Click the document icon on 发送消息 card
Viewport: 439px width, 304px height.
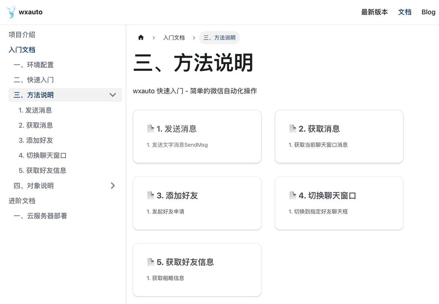[151, 129]
